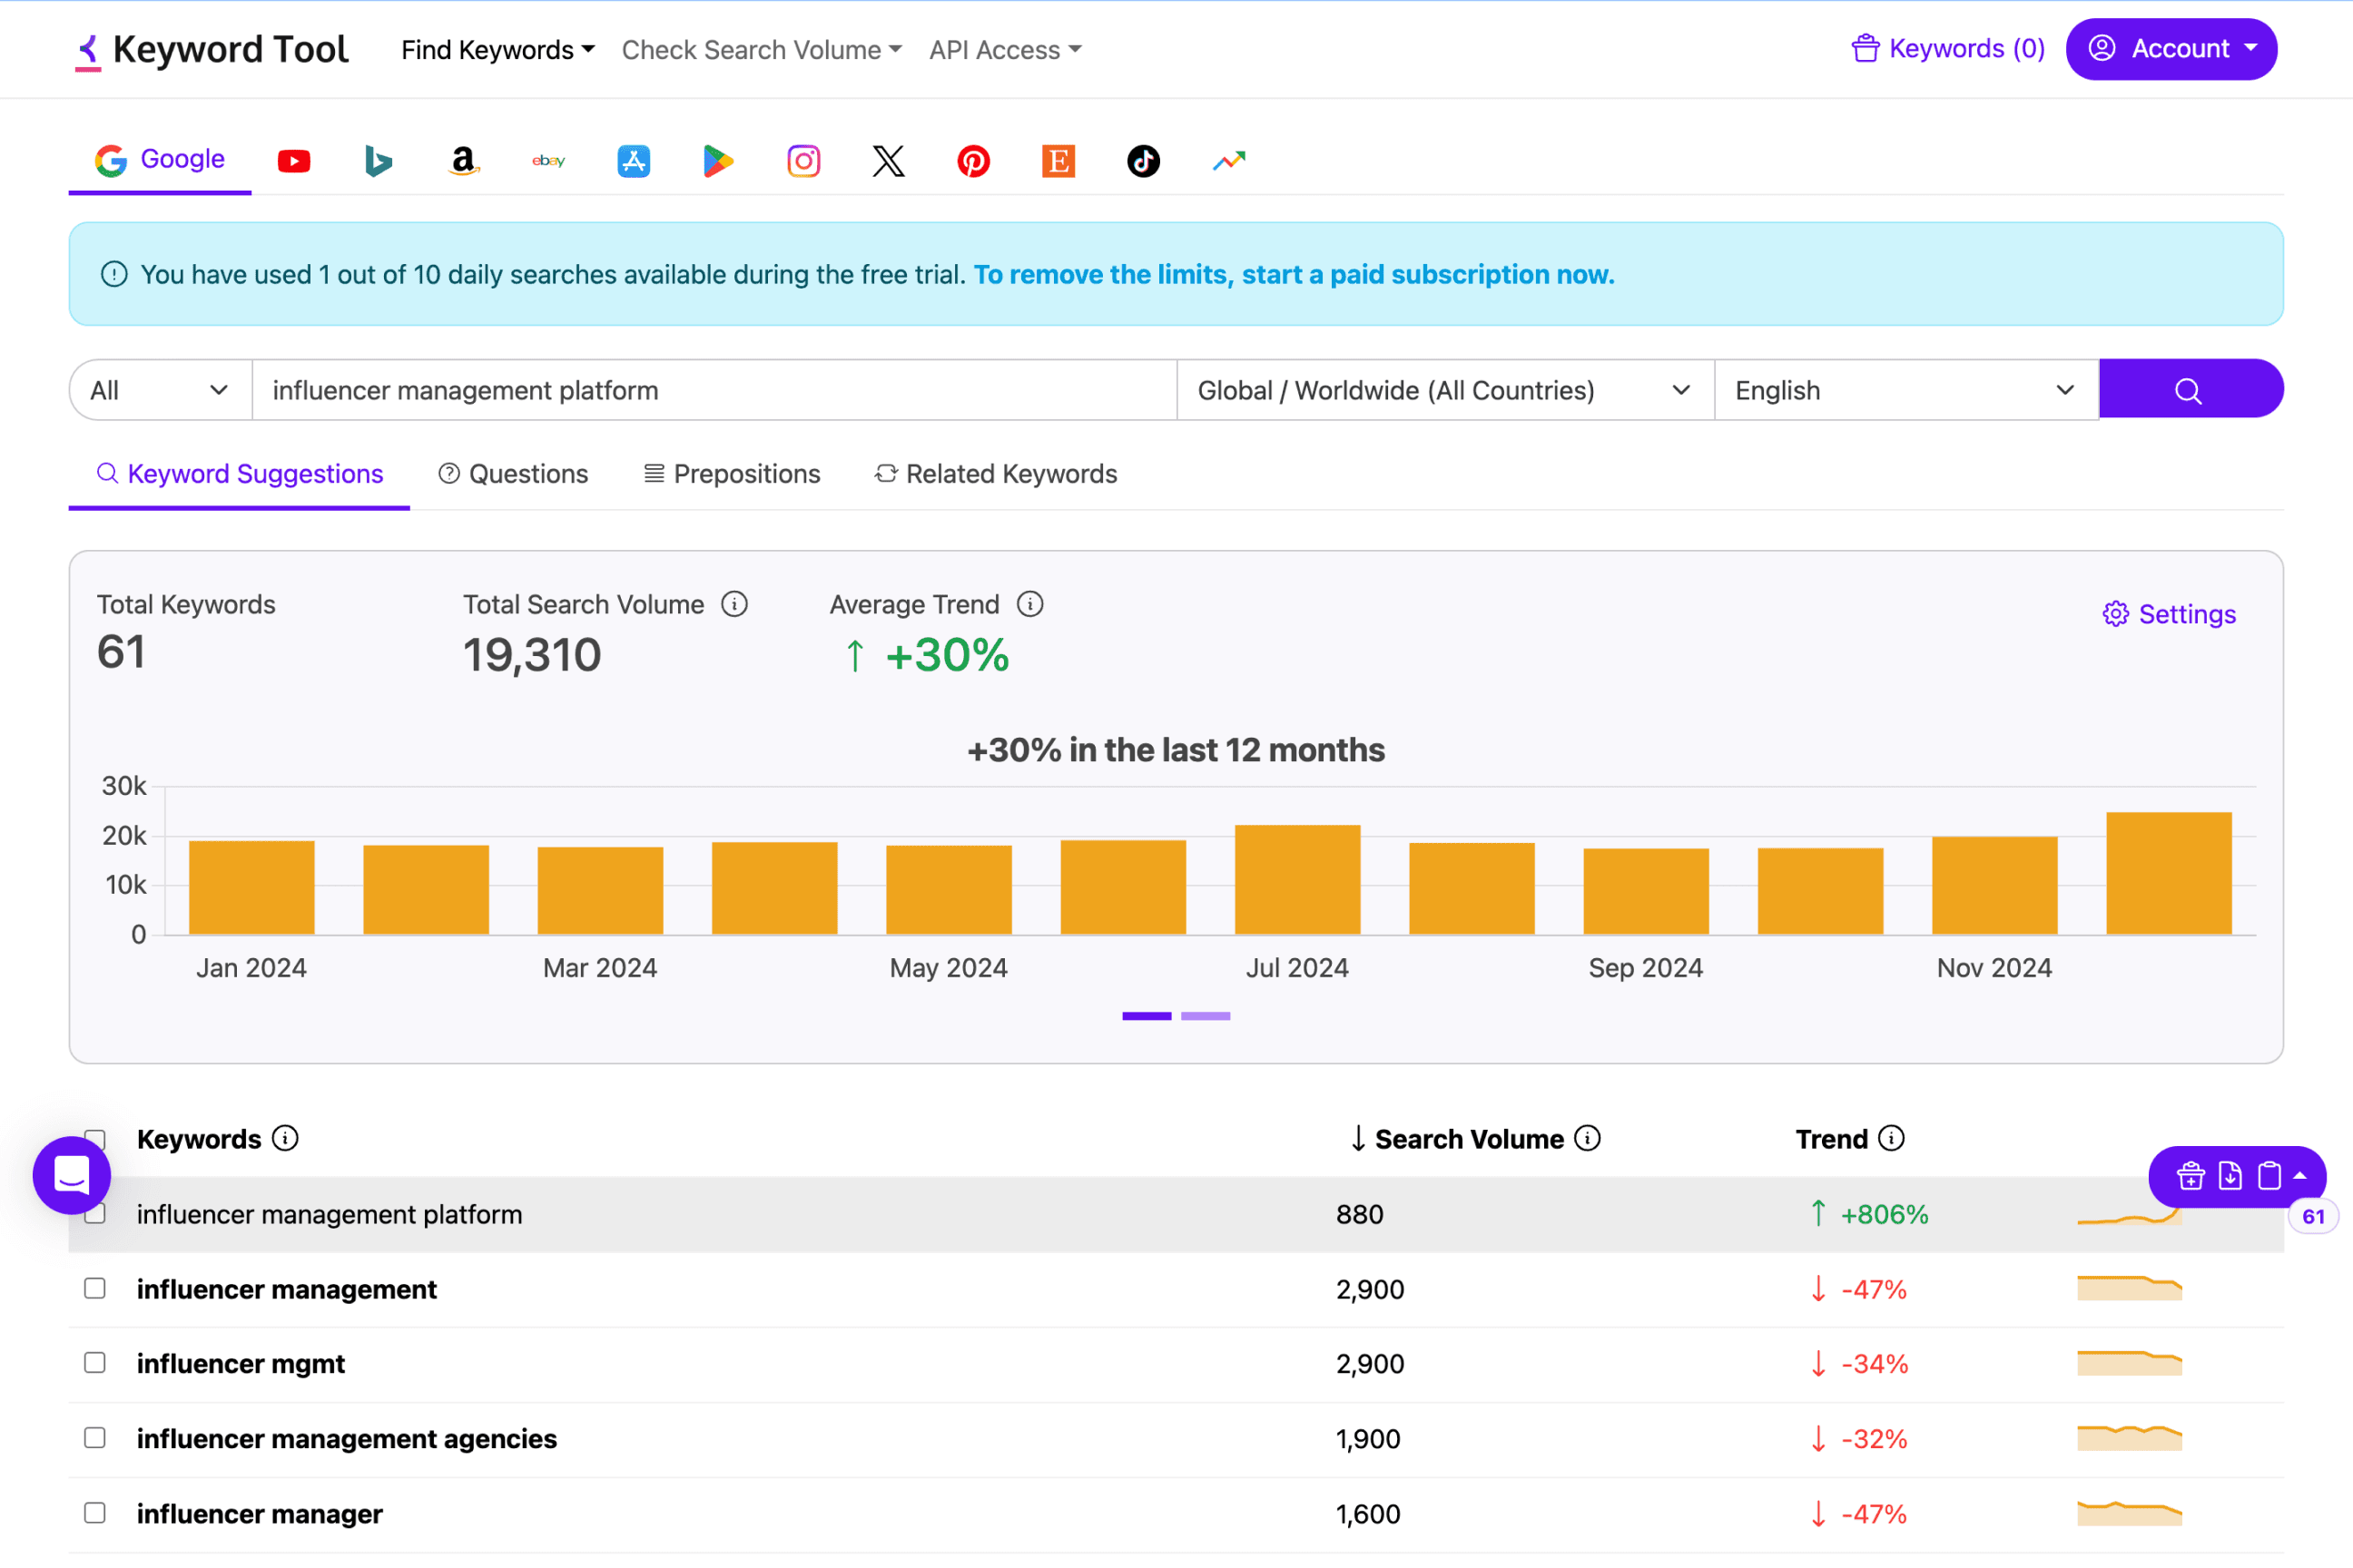The image size is (2353, 1568).
Task: Open the Related Keywords tab
Action: (996, 474)
